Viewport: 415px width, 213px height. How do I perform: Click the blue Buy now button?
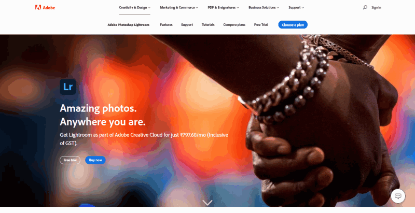pos(95,160)
